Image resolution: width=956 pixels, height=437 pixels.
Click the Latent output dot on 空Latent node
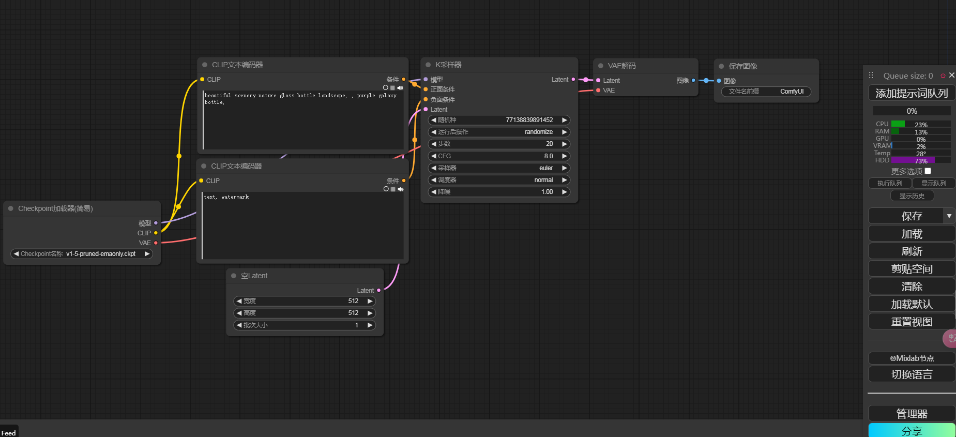(379, 290)
